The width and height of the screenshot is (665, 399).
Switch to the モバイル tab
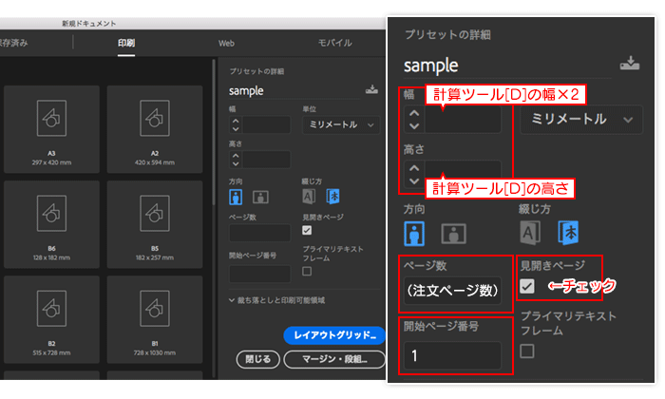point(334,44)
